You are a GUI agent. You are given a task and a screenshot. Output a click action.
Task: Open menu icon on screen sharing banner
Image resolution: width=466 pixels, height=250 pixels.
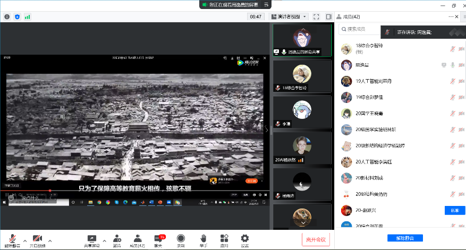click(x=266, y=4)
